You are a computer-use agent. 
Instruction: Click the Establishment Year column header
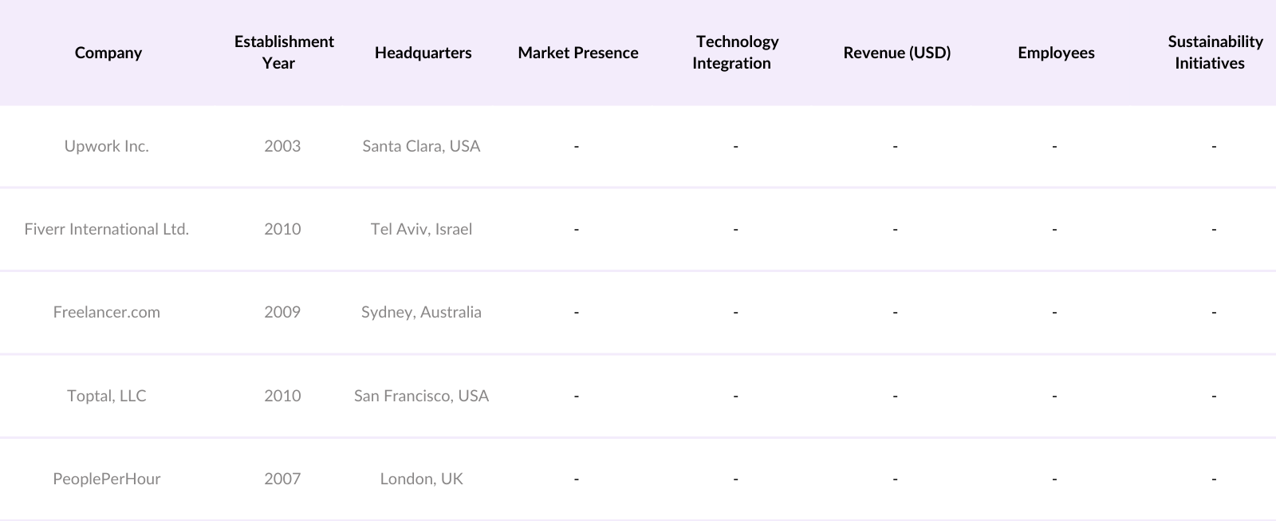pos(283,53)
